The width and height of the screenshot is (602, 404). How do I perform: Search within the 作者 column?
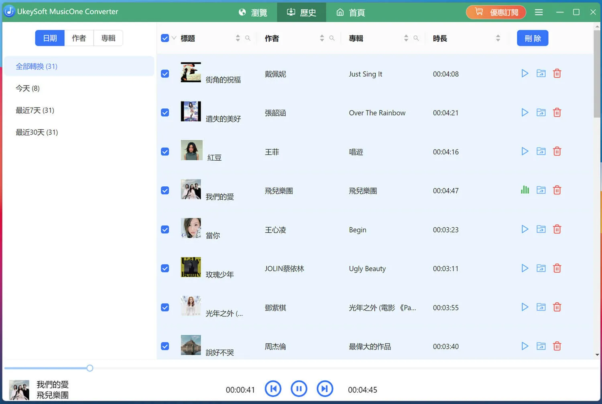pyautogui.click(x=332, y=38)
